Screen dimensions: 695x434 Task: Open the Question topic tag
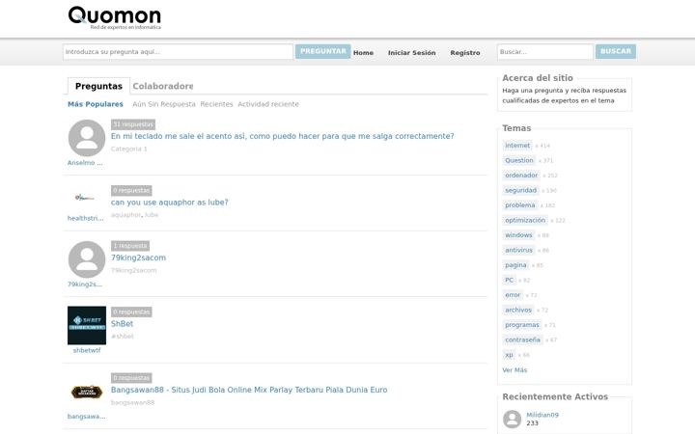(x=519, y=160)
